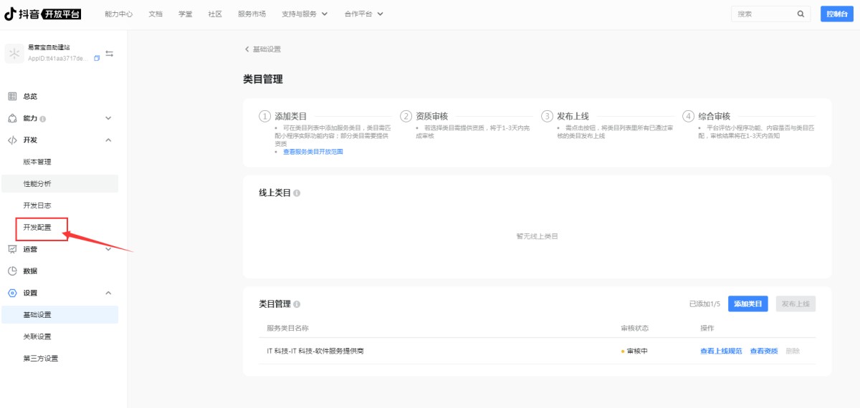The height and width of the screenshot is (408, 860).
Task: Open 开发配置 in the sidebar
Action: click(37, 228)
